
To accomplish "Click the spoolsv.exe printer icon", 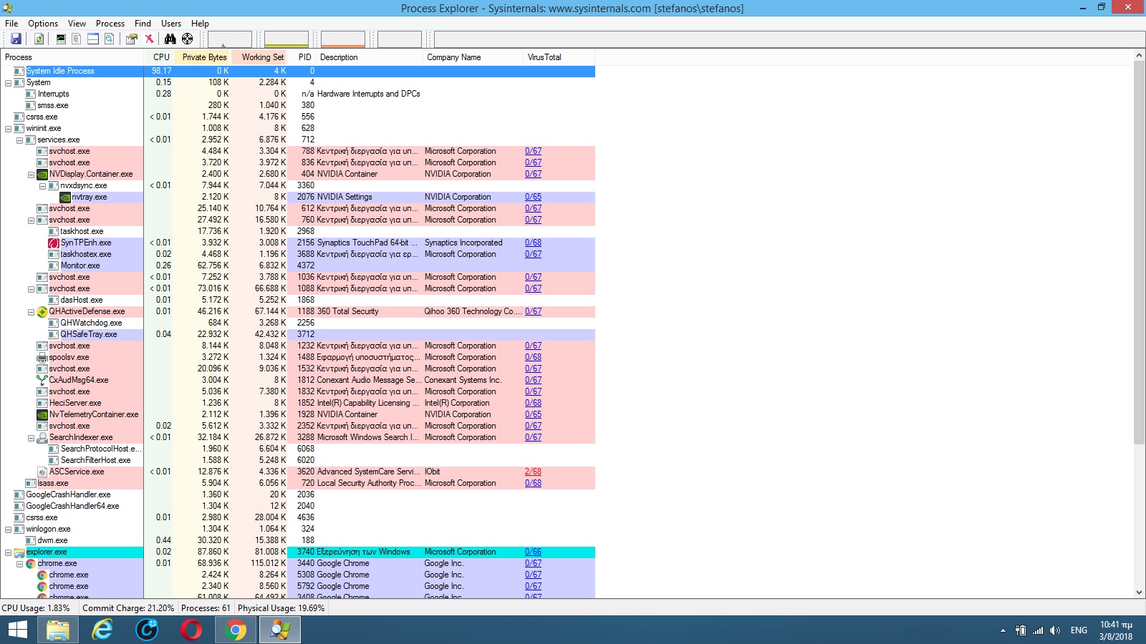I will click(42, 357).
